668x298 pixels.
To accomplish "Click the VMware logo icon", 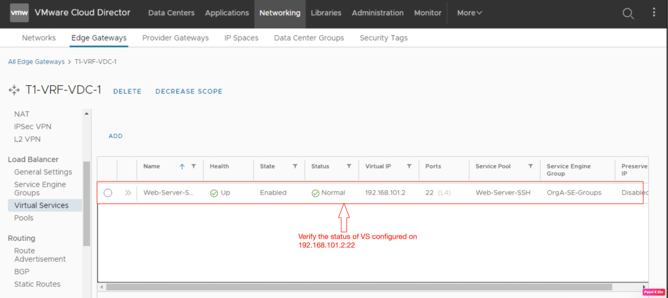I will pyautogui.click(x=19, y=13).
